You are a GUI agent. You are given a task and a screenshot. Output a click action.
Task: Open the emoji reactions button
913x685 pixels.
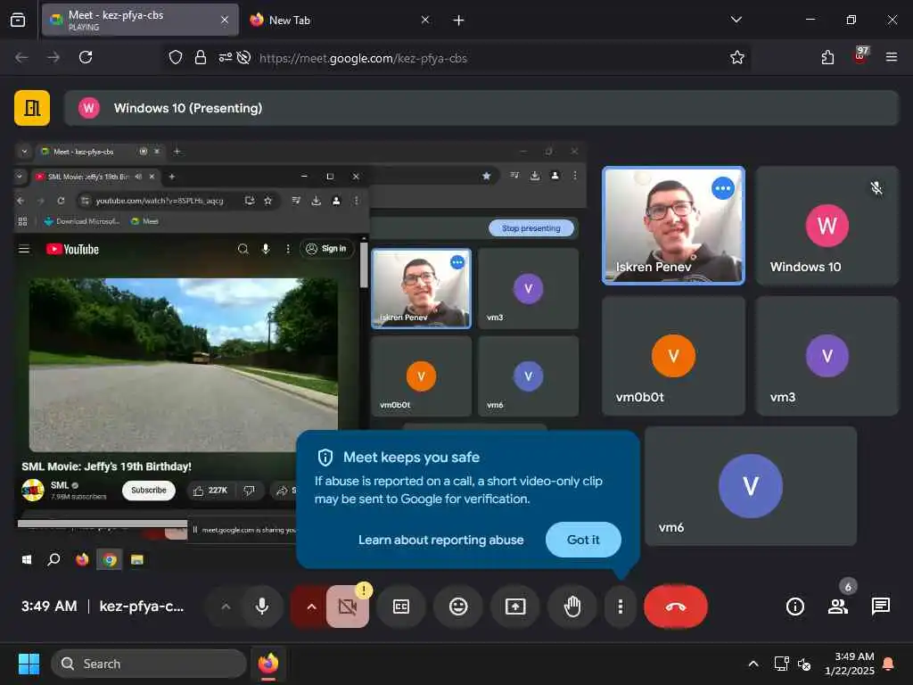(458, 607)
